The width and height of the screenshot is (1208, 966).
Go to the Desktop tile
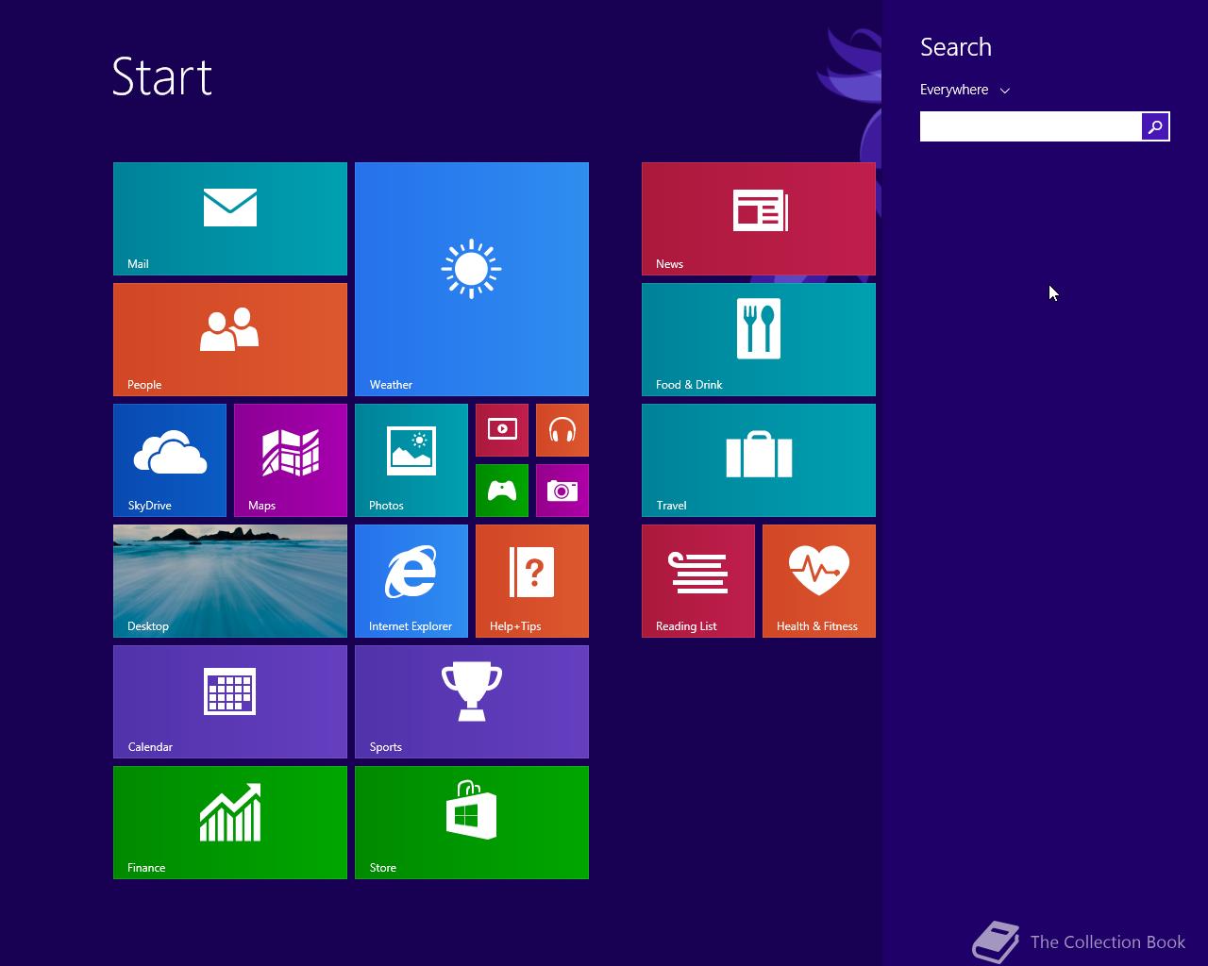(230, 581)
